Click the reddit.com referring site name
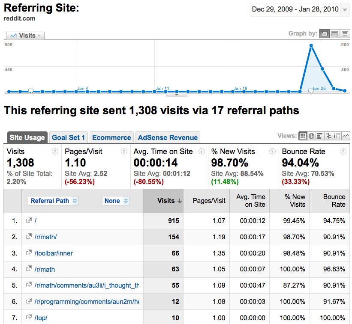Screen dimensions: 352x324 click(20, 18)
